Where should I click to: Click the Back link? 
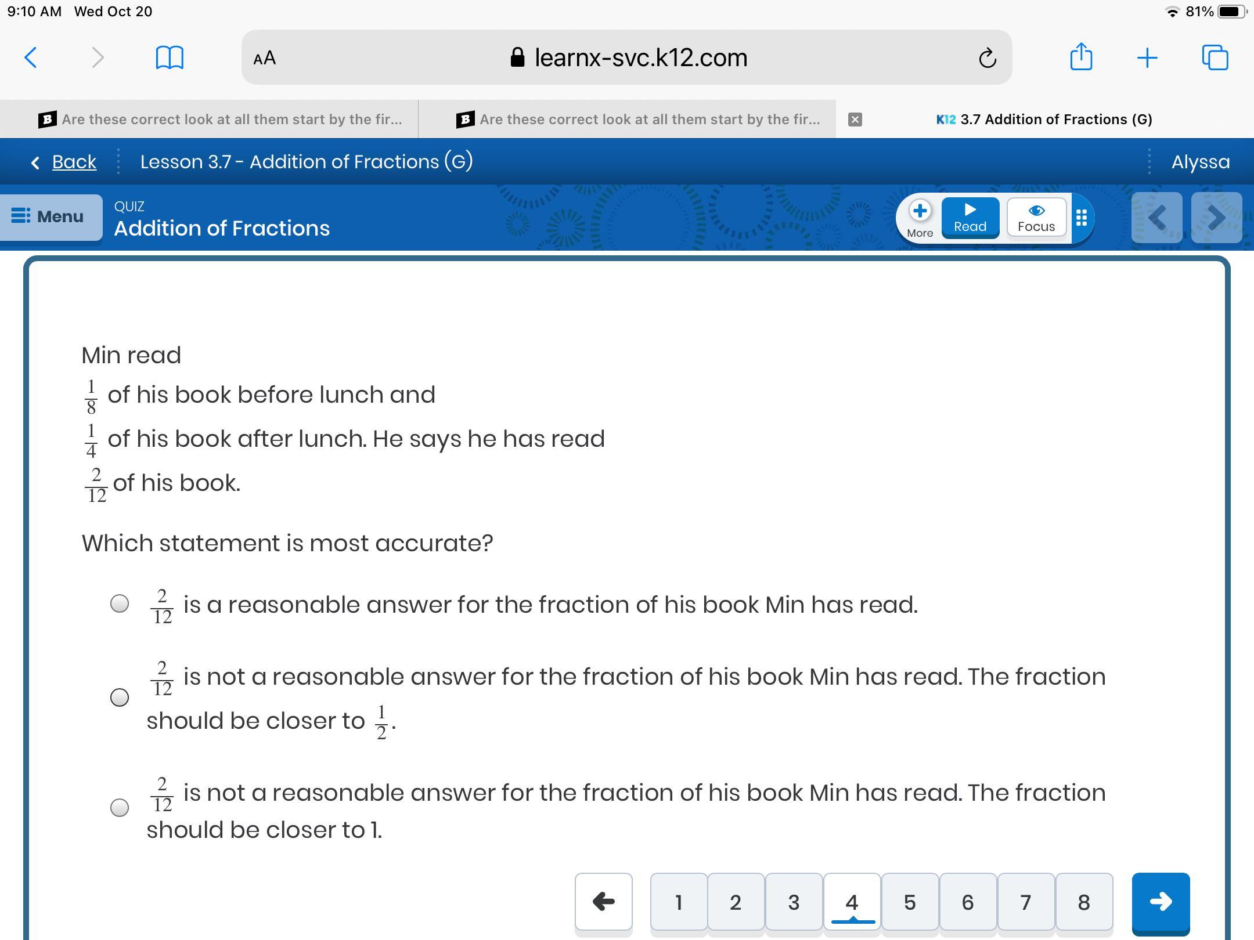click(x=74, y=162)
